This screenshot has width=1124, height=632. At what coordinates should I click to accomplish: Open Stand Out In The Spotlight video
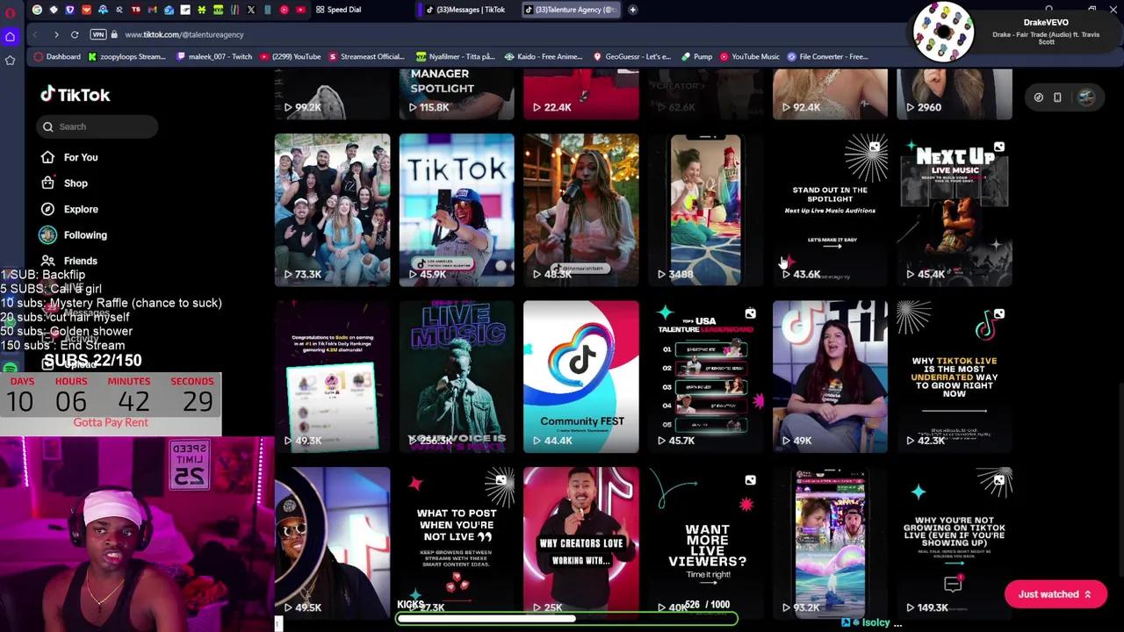[x=830, y=210]
